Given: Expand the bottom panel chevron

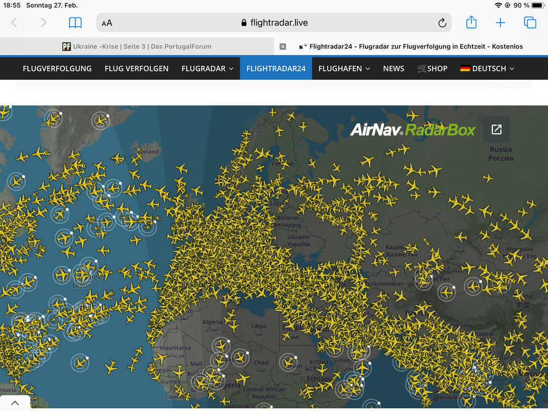Looking at the screenshot, I should click(x=15, y=403).
